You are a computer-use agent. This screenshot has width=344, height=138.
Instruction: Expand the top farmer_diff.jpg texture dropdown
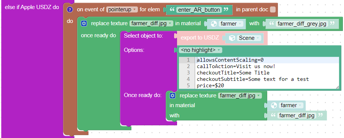point(151,23)
